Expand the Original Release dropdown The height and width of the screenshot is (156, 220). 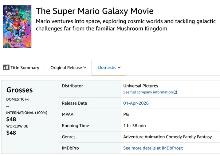68,68
